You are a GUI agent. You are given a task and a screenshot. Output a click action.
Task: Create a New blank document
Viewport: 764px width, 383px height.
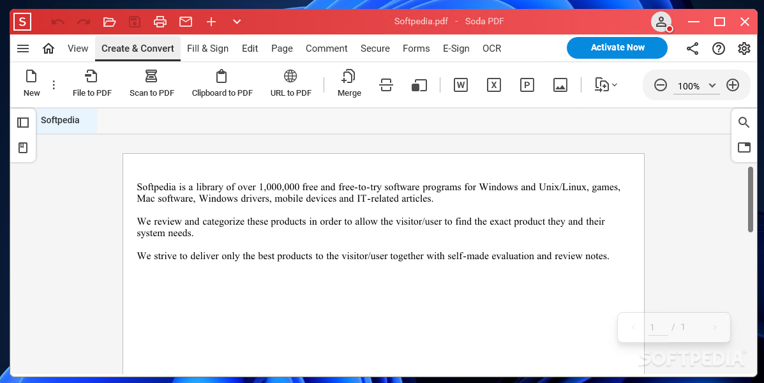[x=32, y=84]
